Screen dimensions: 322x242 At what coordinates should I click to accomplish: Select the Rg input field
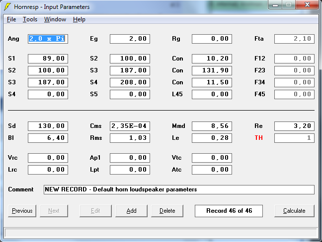tap(212, 39)
